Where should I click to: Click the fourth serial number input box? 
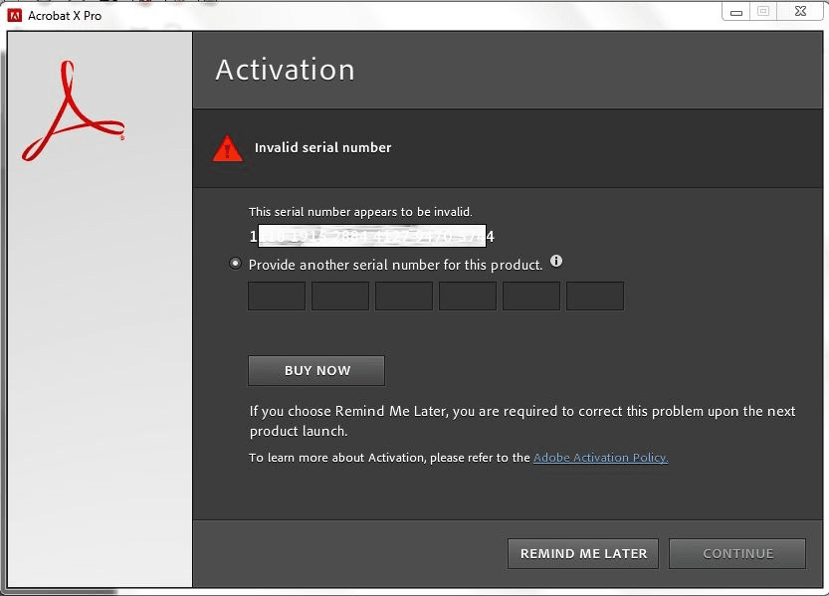pyautogui.click(x=467, y=296)
